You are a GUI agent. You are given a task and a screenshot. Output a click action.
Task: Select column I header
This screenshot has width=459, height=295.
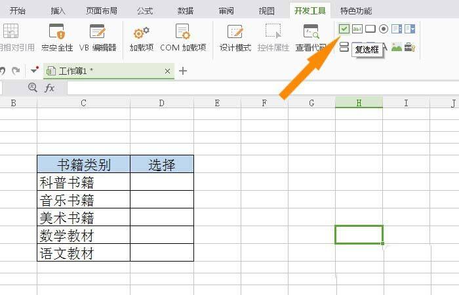tap(406, 103)
